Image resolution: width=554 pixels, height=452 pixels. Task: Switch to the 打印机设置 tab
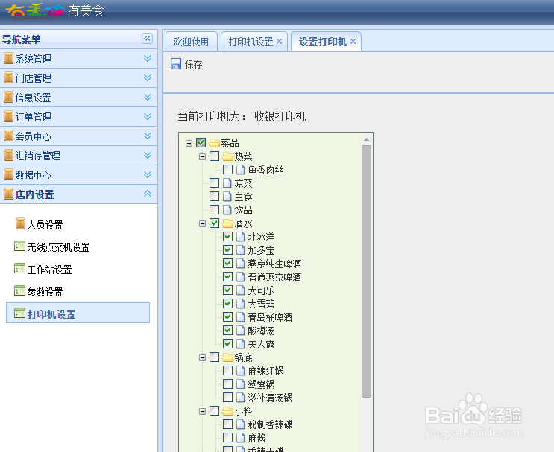[251, 42]
